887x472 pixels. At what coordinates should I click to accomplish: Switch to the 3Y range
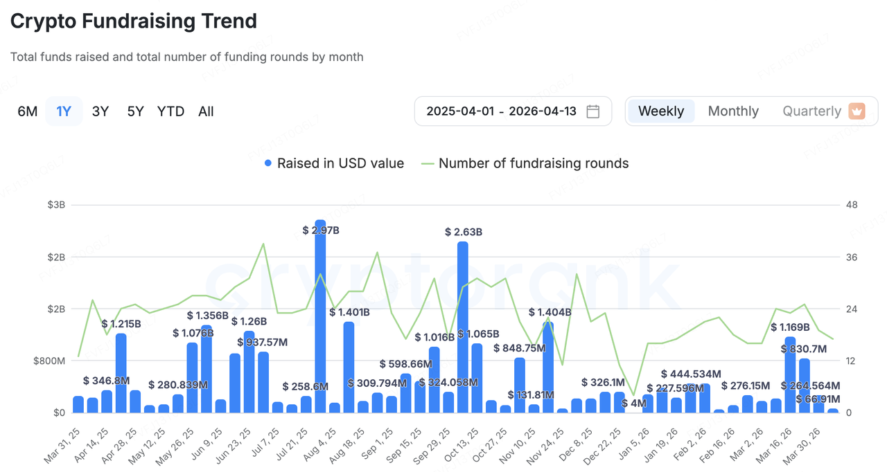(100, 111)
